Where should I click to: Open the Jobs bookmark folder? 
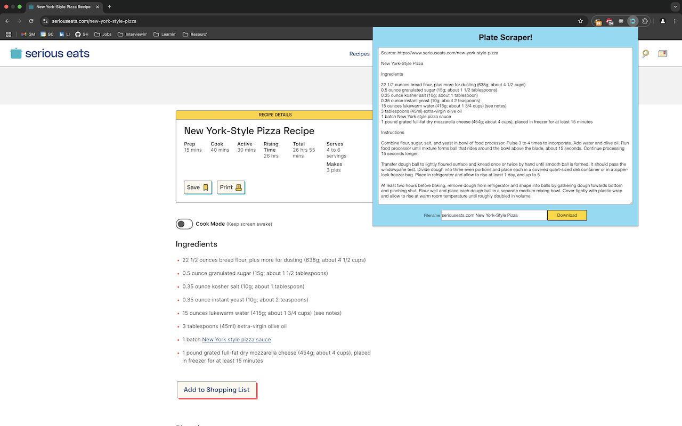[x=103, y=35]
